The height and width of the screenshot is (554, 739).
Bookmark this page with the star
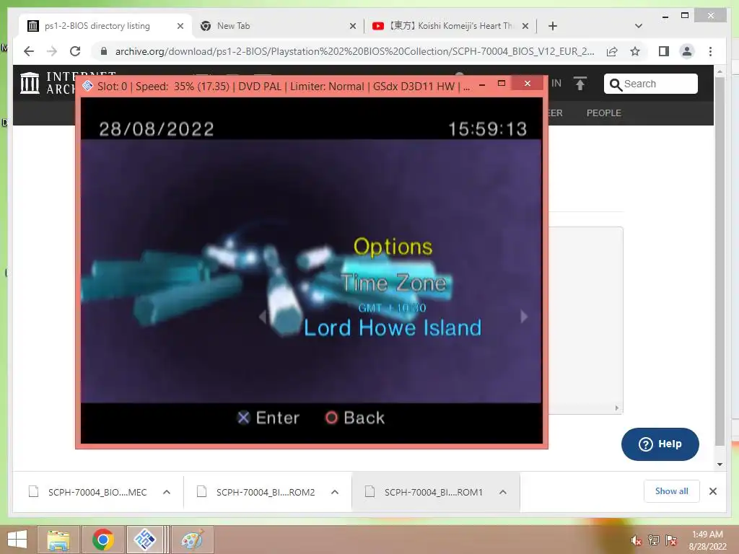(x=635, y=51)
